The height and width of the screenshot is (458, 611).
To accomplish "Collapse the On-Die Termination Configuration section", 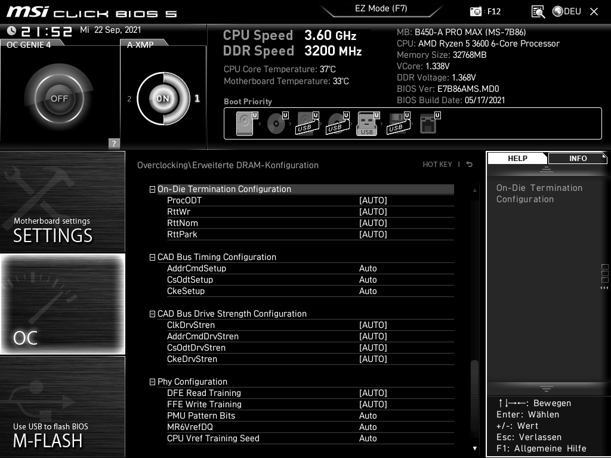I will [153, 188].
